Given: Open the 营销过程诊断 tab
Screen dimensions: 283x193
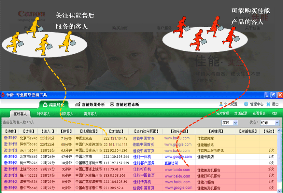Looking at the screenshot, I should click(x=124, y=104).
